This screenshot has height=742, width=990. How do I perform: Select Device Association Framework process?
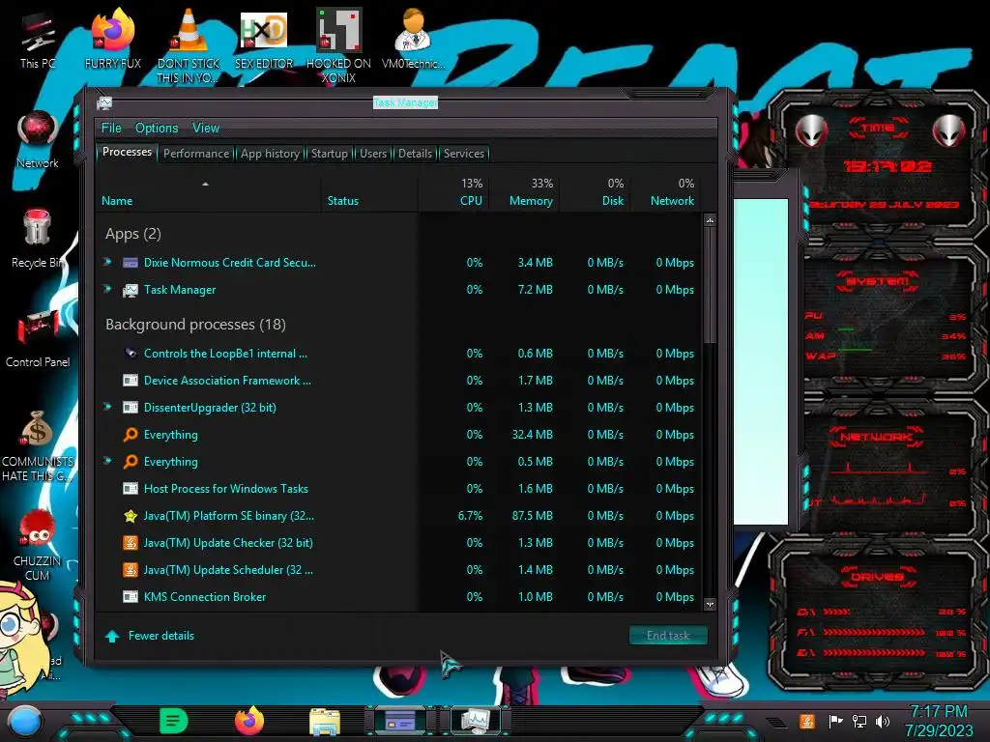click(398, 380)
